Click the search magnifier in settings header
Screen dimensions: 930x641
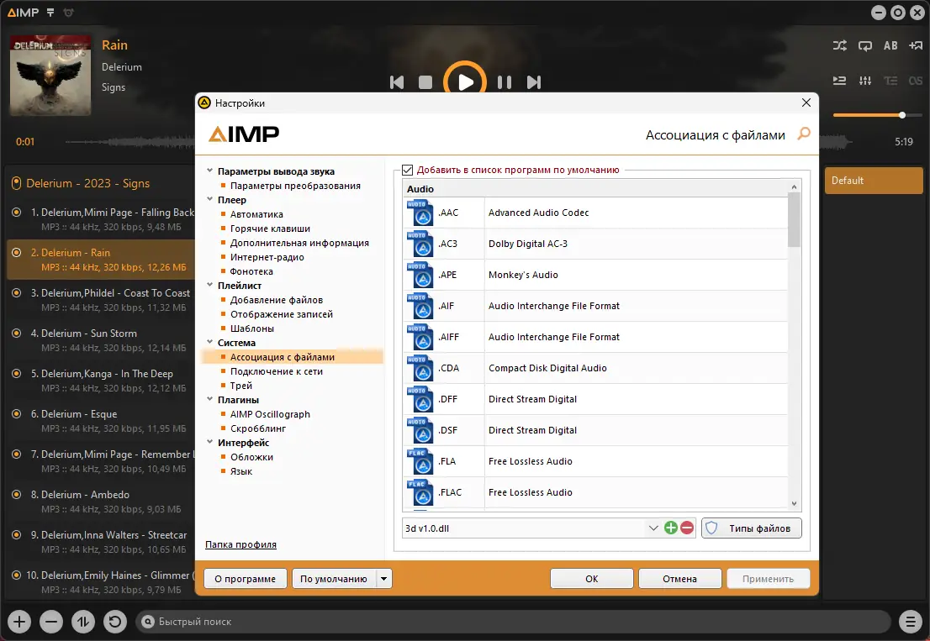pyautogui.click(x=804, y=134)
